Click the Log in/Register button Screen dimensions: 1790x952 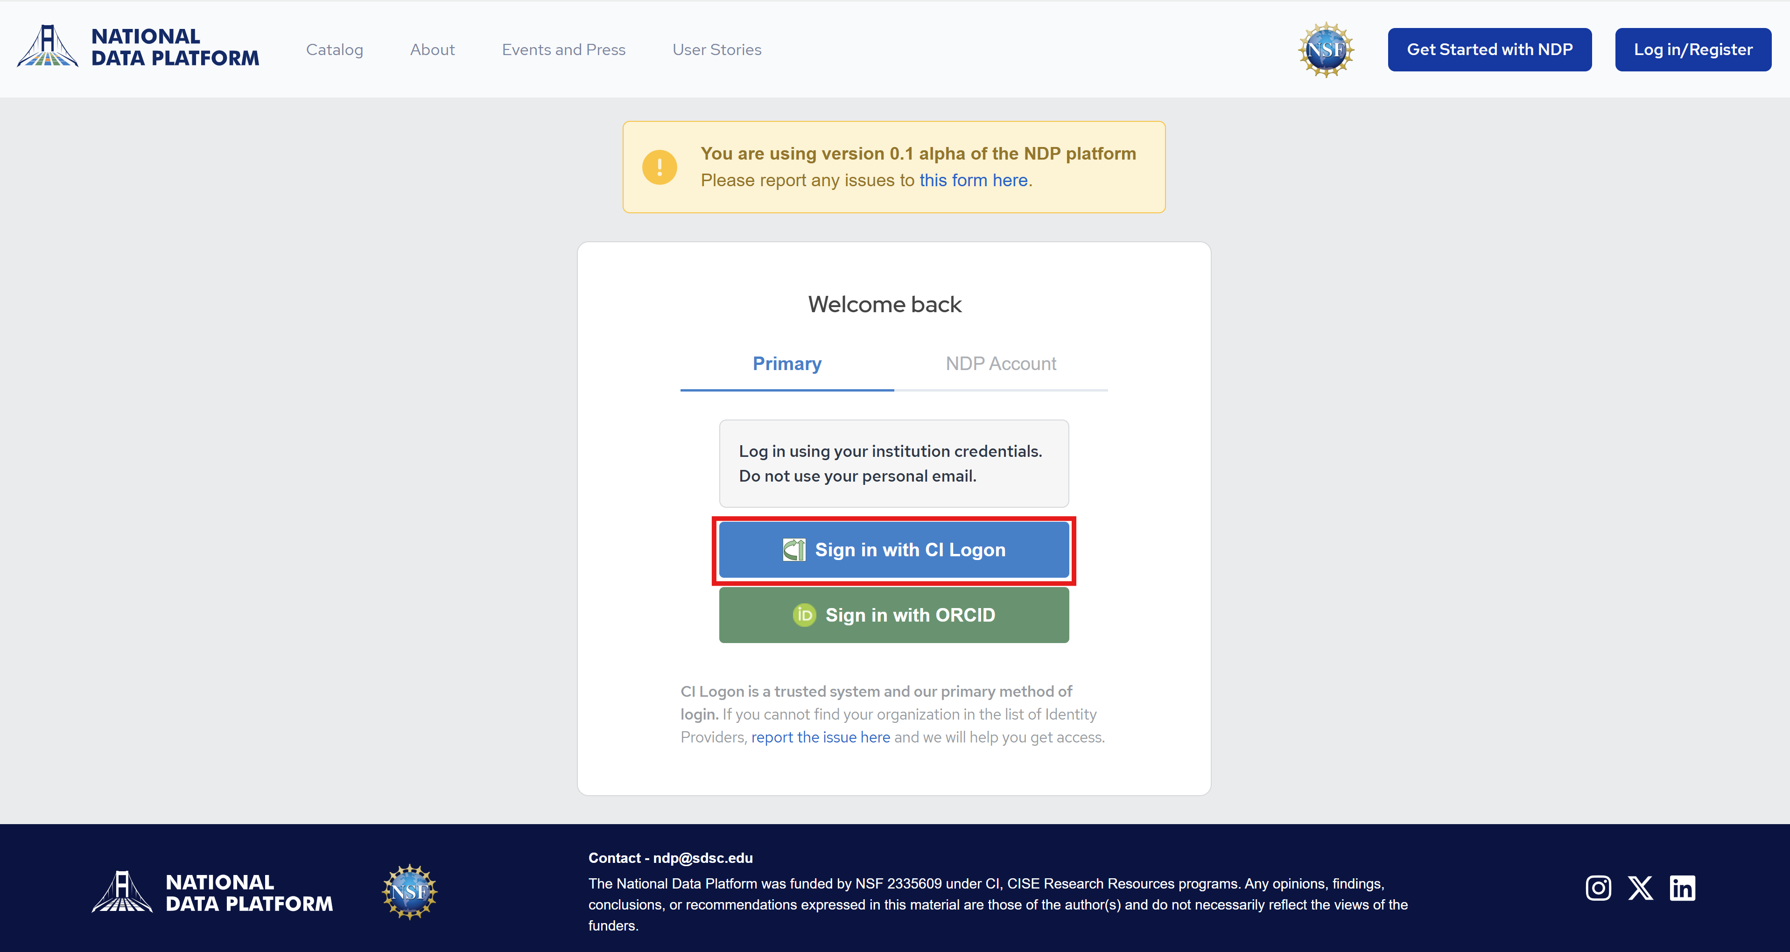[1693, 49]
